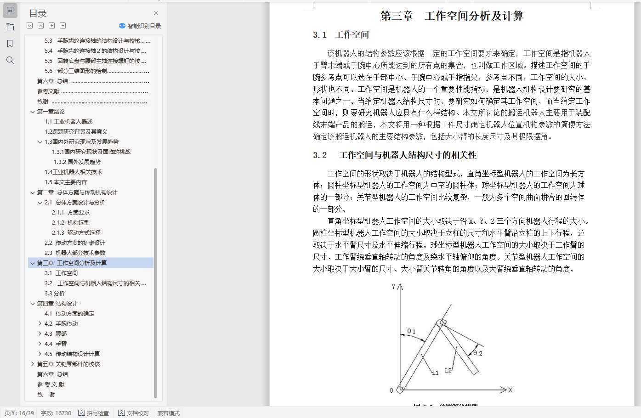Screen dimensions: 641x418
Task: Click TOC line 5.3 手腕齿轮连接轴的结构设计与校核
Action: coord(97,41)
